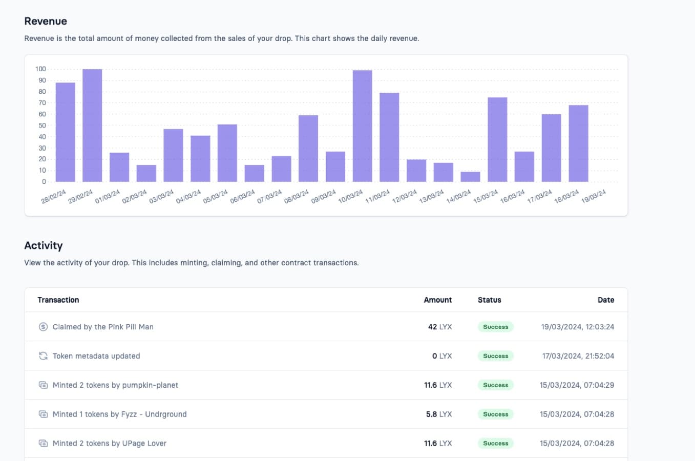Viewport: 695px width, 461px height.
Task: Click the Success badge in the Pink Pill Man row
Action: pos(496,327)
